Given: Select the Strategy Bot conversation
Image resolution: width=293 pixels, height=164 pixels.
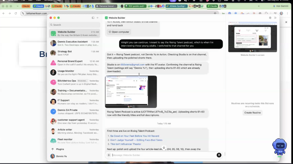Looking at the screenshot, I should pos(75,53).
